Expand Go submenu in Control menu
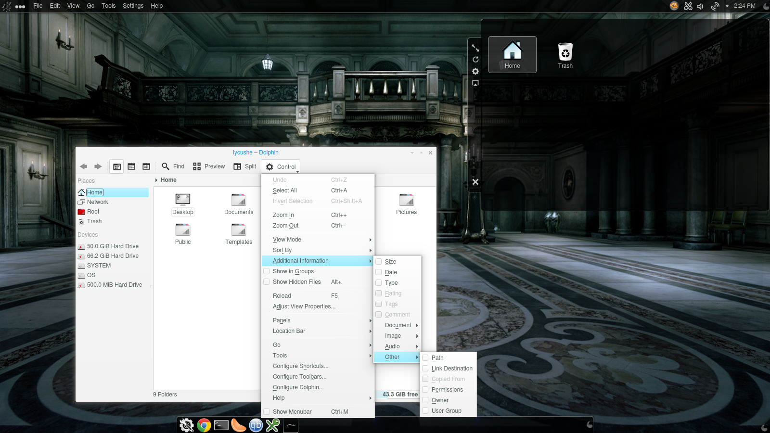Viewport: 770px width, 433px height. [318, 345]
